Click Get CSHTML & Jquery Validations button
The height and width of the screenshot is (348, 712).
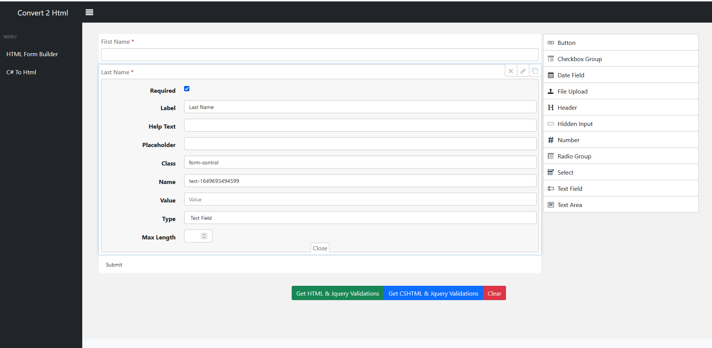[433, 293]
